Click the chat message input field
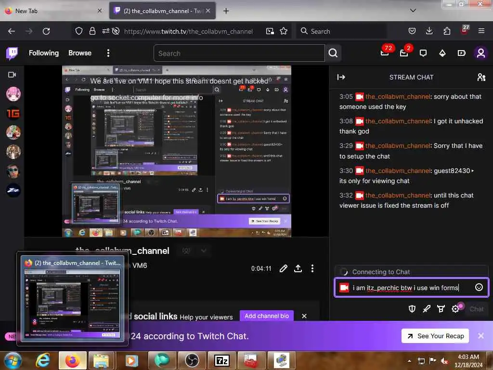 411,288
